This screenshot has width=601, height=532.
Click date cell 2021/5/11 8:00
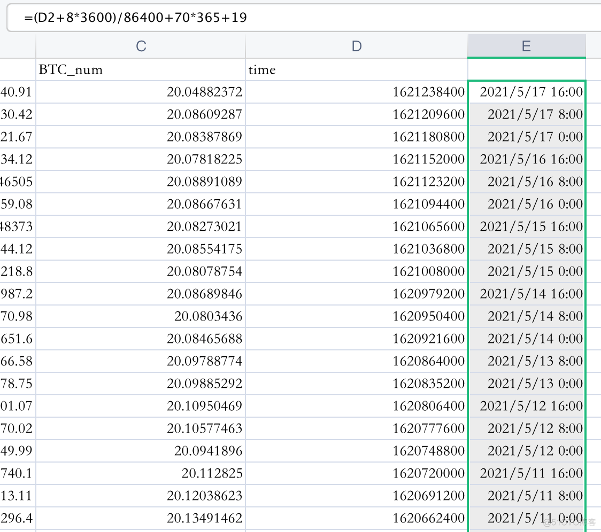[527, 496]
